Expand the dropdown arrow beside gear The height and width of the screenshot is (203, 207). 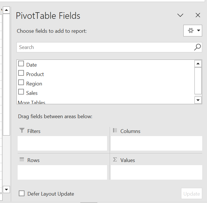pos(198,30)
